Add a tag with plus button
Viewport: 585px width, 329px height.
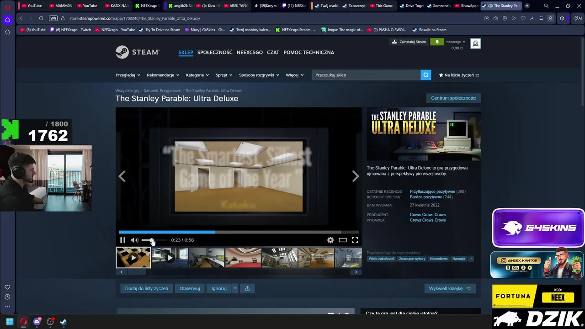click(x=471, y=259)
